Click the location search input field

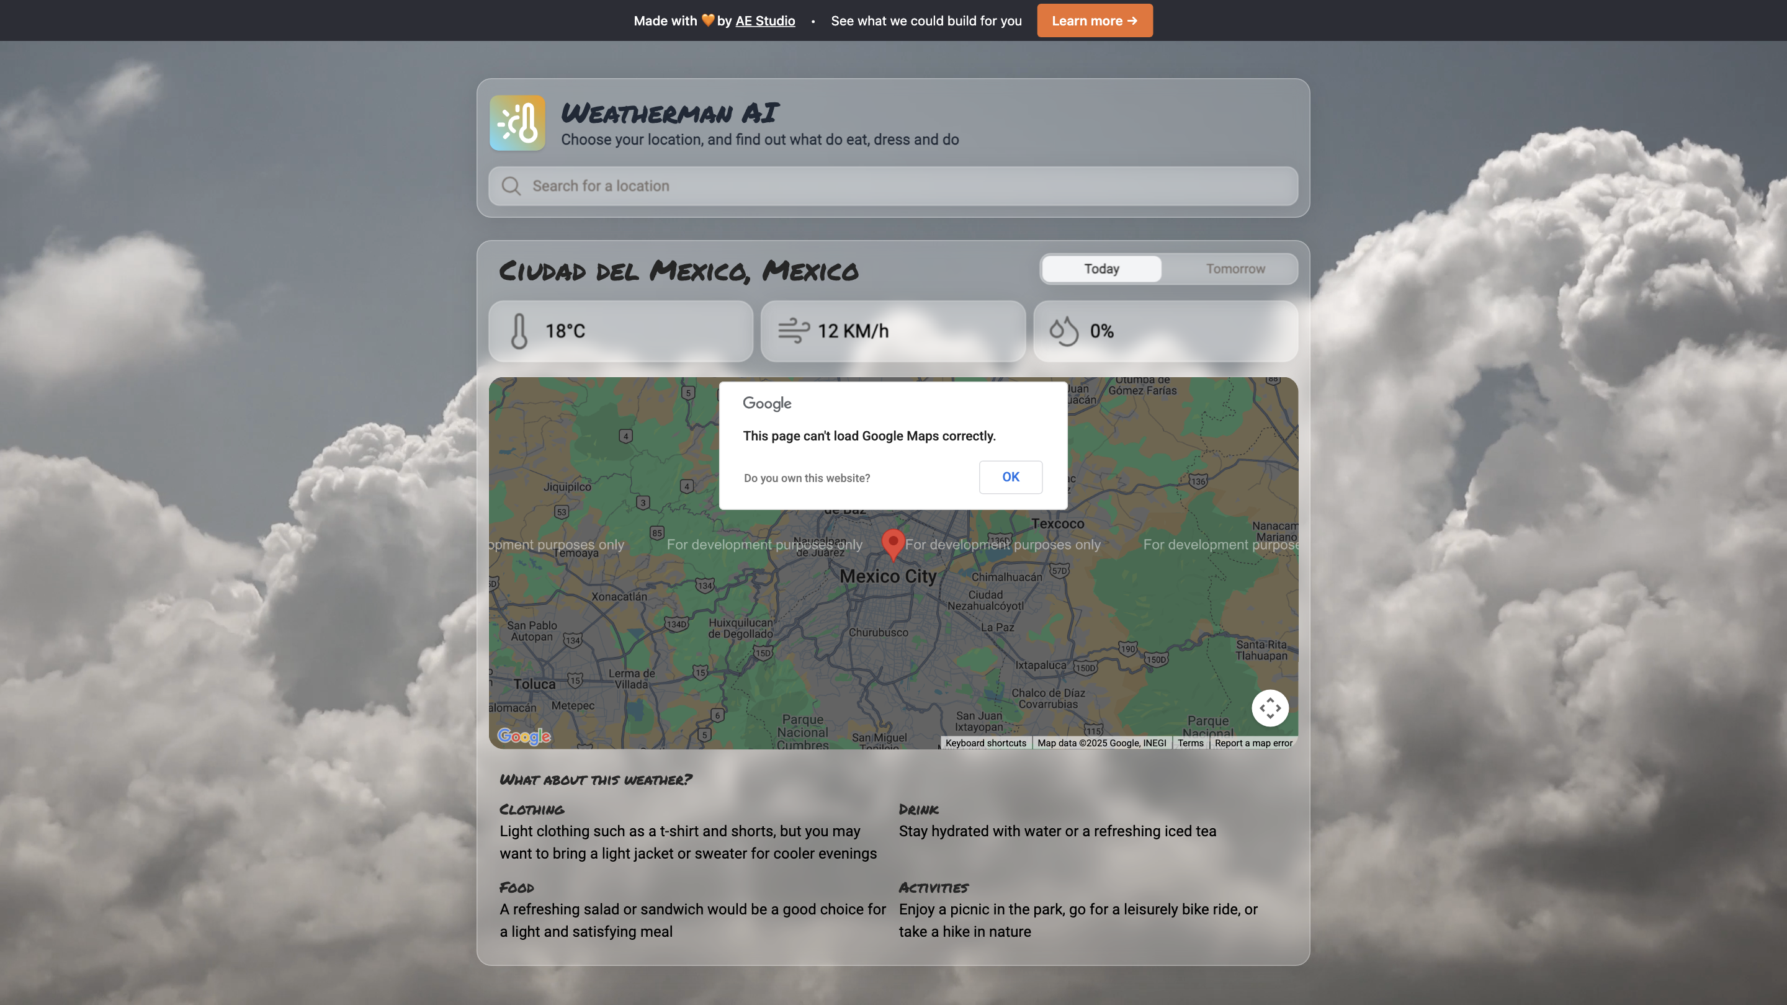pyautogui.click(x=893, y=186)
